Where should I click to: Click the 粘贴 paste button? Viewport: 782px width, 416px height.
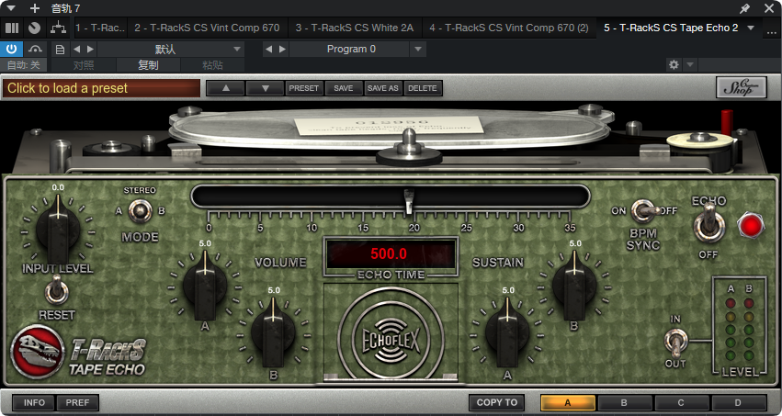212,65
